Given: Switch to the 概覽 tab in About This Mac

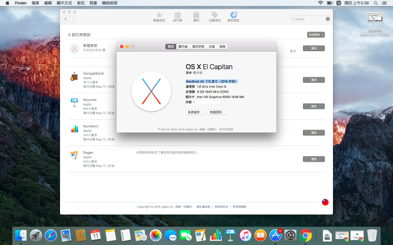Looking at the screenshot, I should point(171,46).
